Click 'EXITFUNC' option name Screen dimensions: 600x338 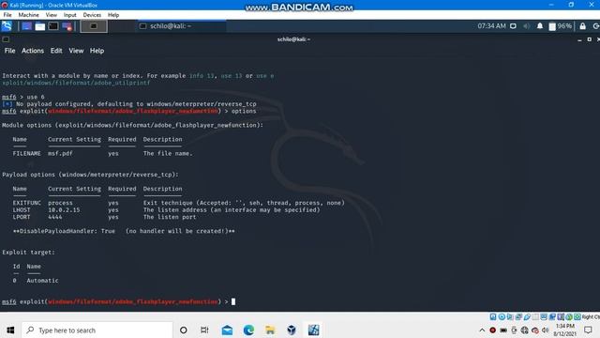pyautogui.click(x=27, y=203)
